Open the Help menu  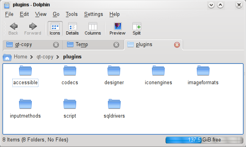pos(115,14)
